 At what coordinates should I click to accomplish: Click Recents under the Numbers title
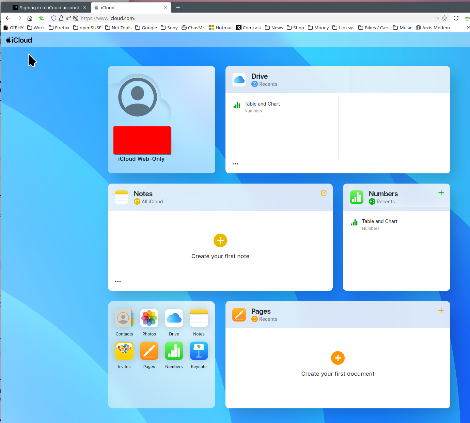click(x=382, y=202)
